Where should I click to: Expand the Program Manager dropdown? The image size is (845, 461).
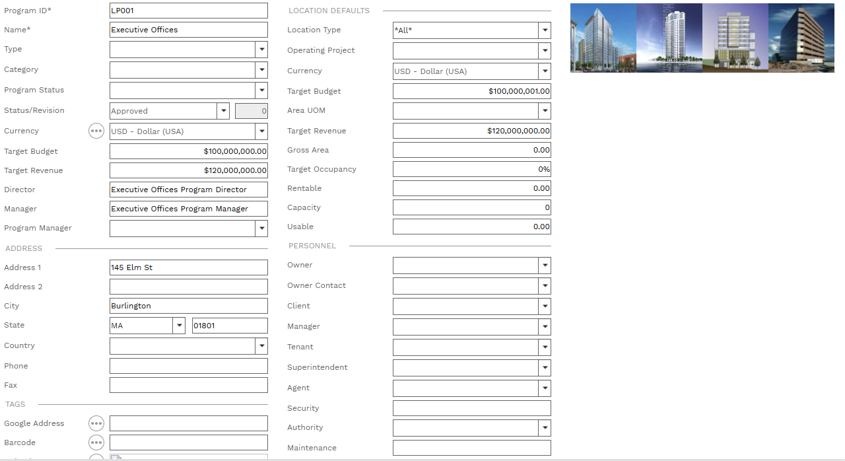261,229
